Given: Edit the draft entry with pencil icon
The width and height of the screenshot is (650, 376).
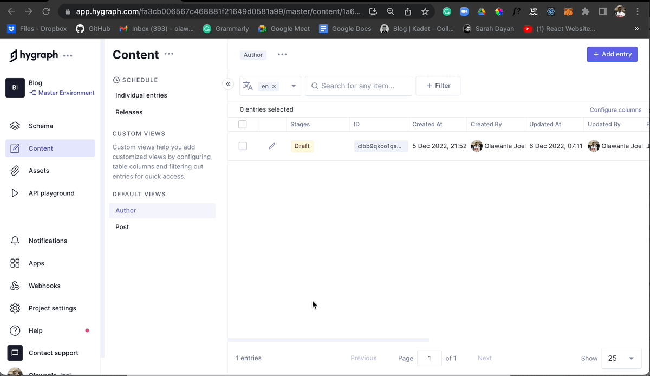Looking at the screenshot, I should click(272, 146).
